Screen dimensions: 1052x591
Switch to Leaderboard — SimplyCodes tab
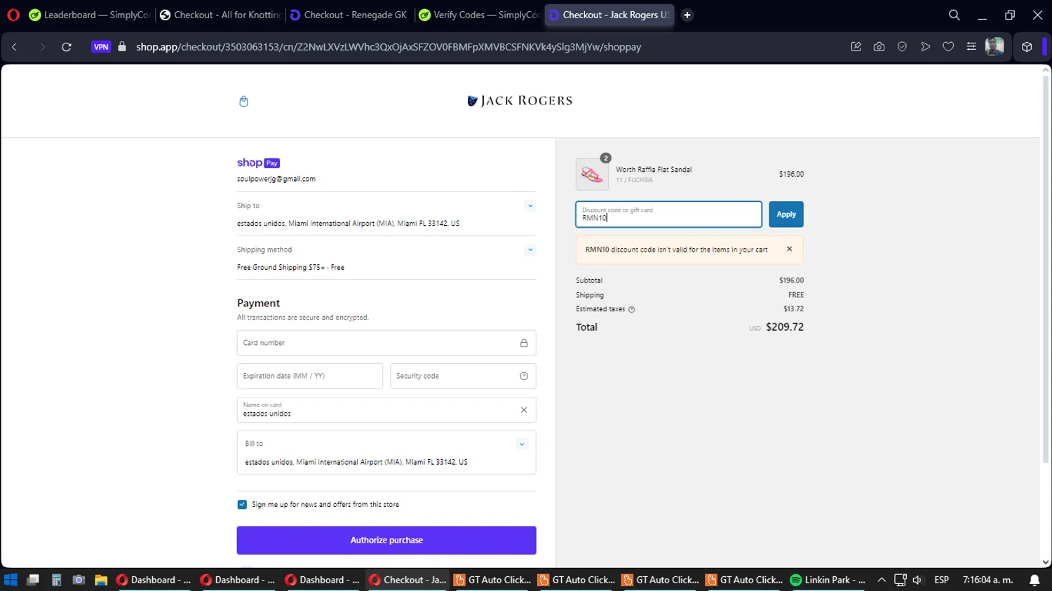coord(90,15)
